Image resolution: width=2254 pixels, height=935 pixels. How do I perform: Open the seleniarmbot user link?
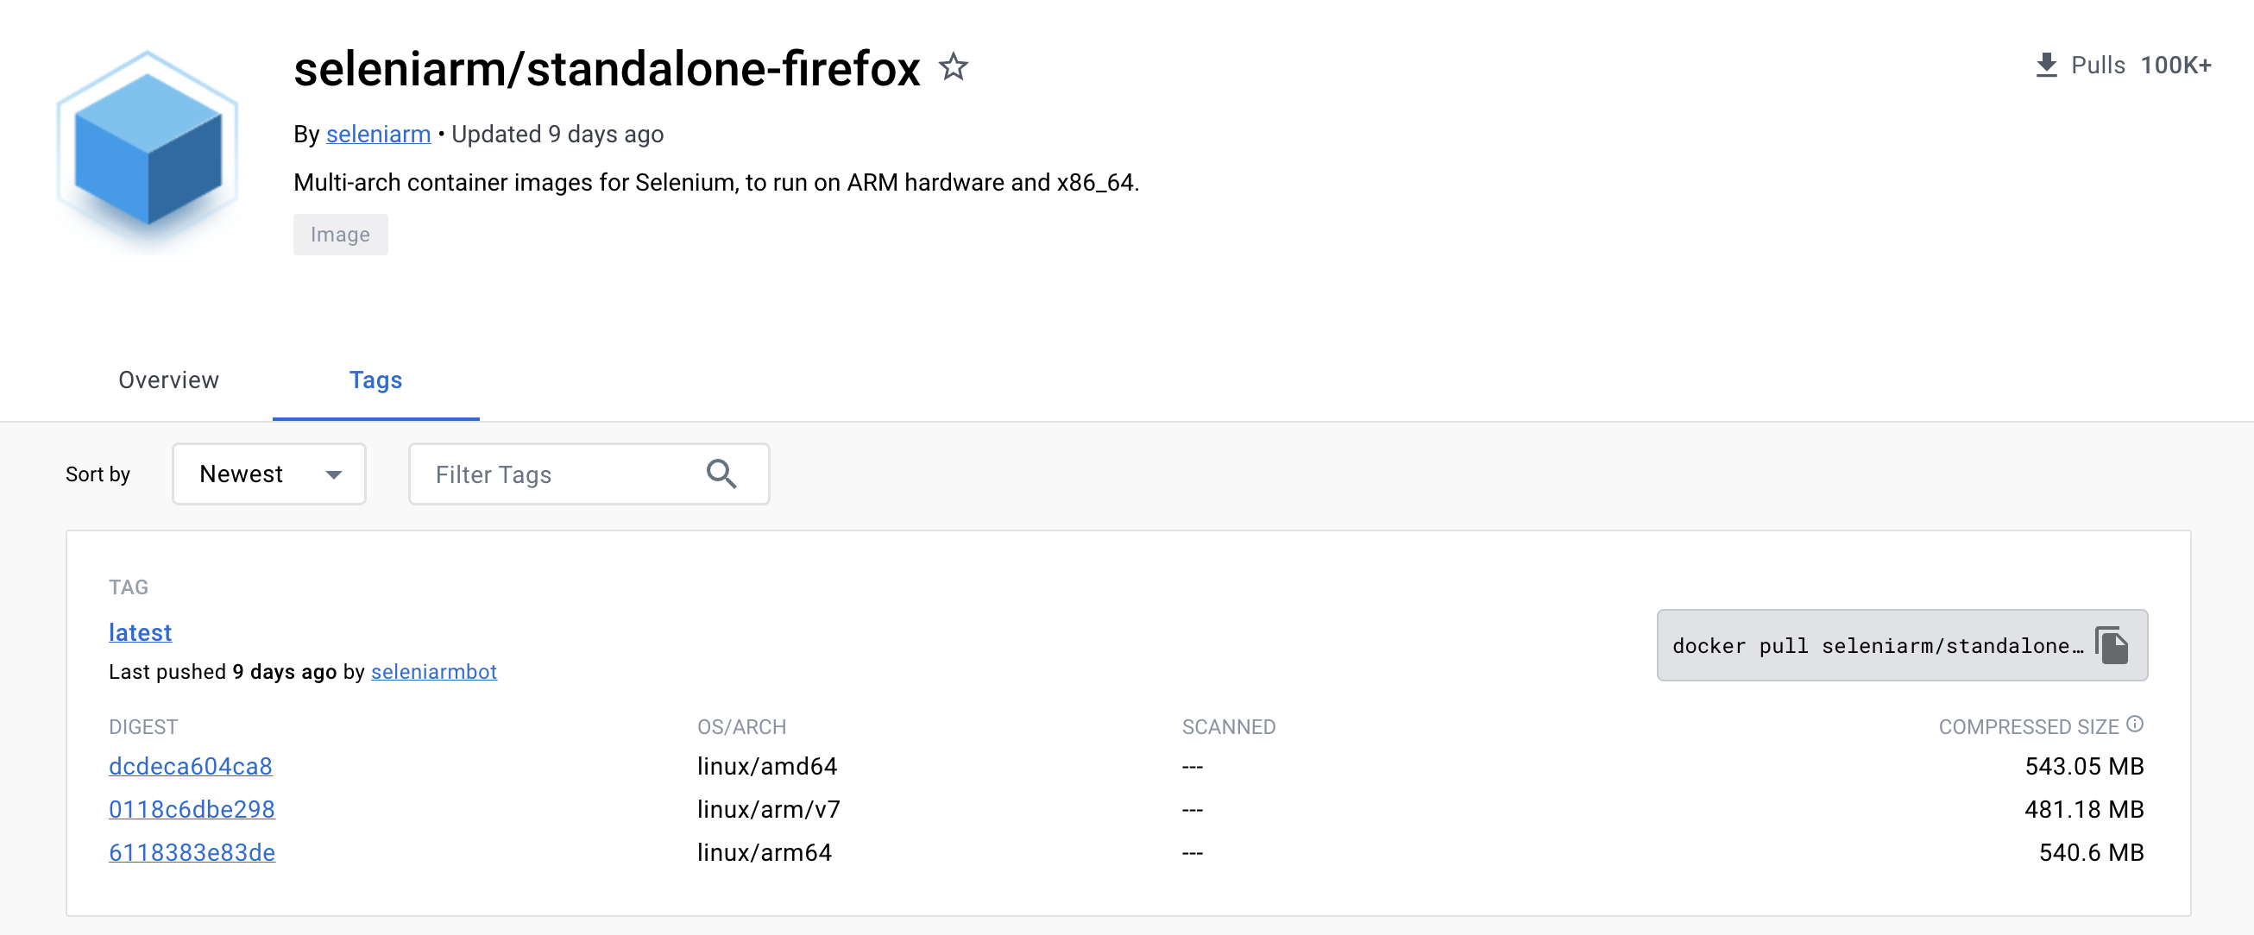pos(434,671)
